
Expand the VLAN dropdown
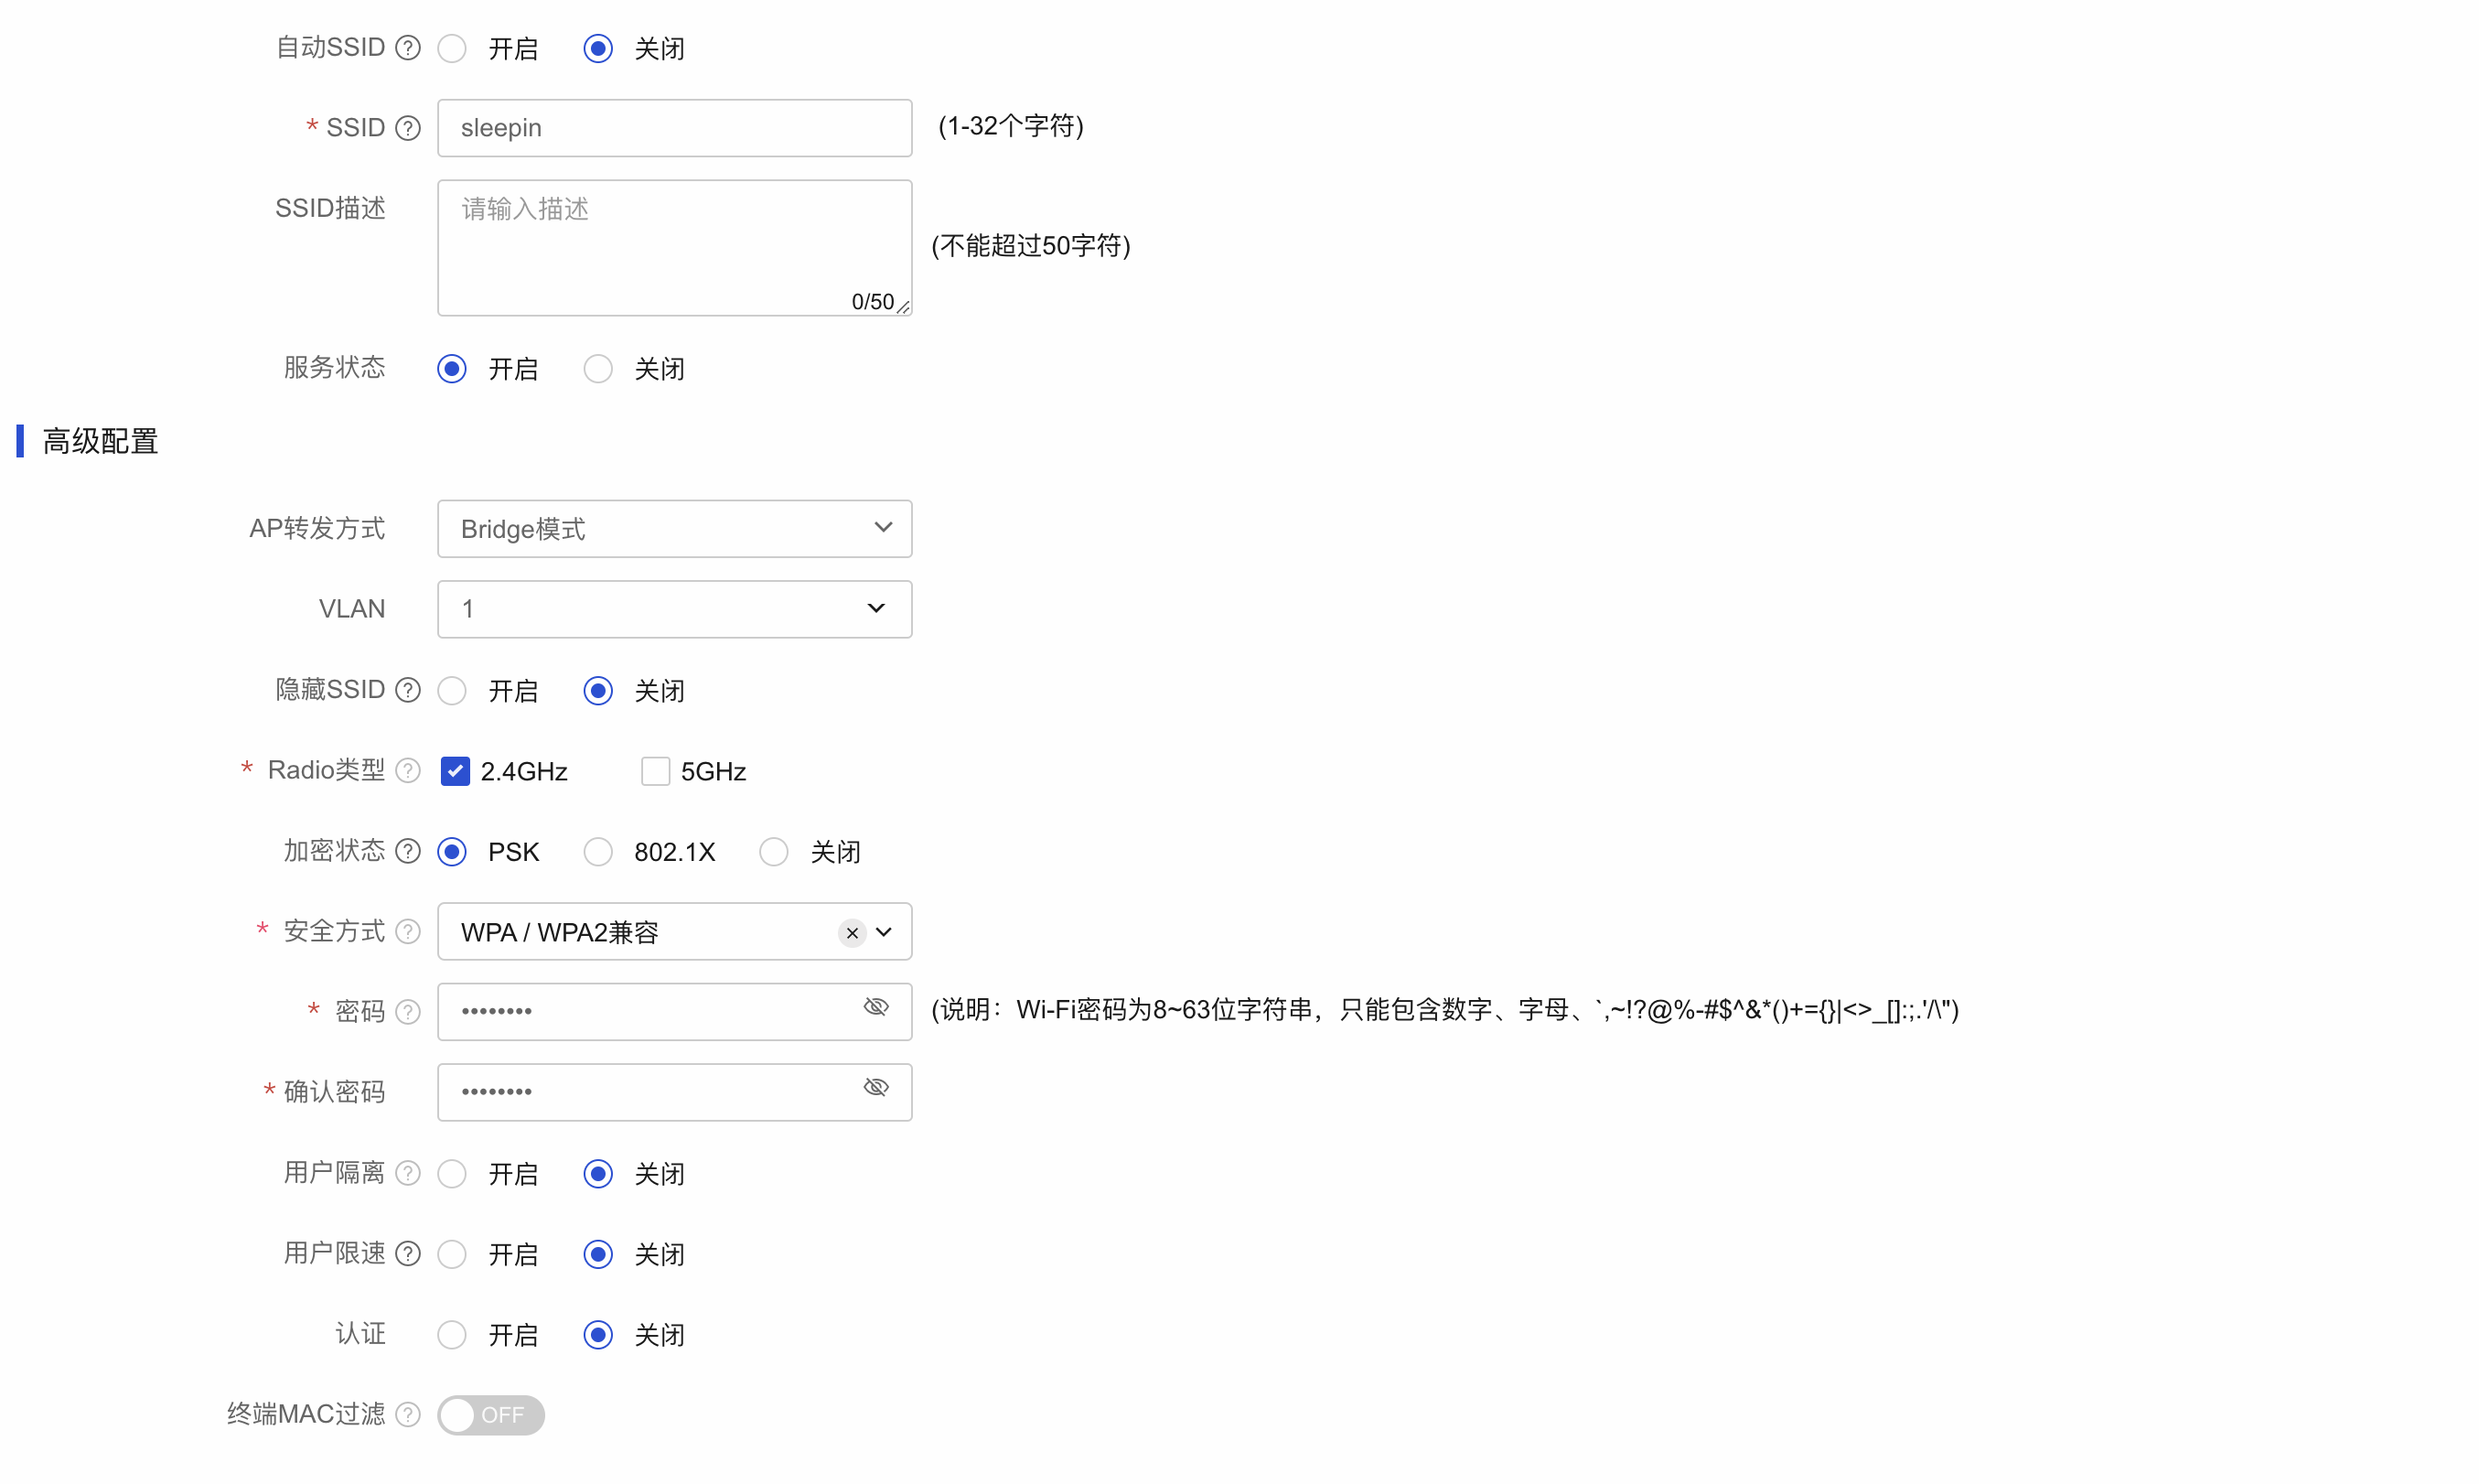(x=675, y=609)
